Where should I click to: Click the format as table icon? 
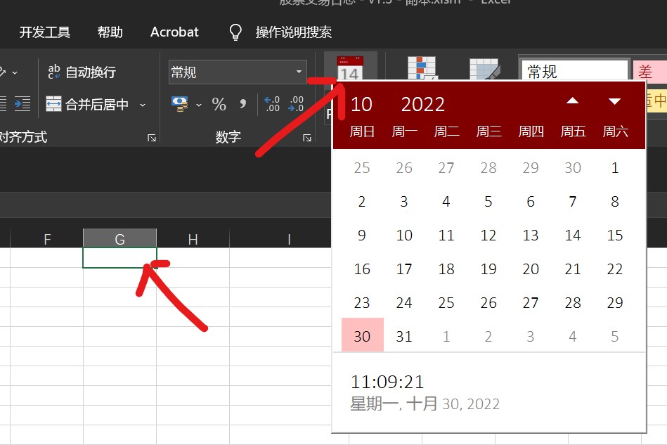click(x=484, y=69)
